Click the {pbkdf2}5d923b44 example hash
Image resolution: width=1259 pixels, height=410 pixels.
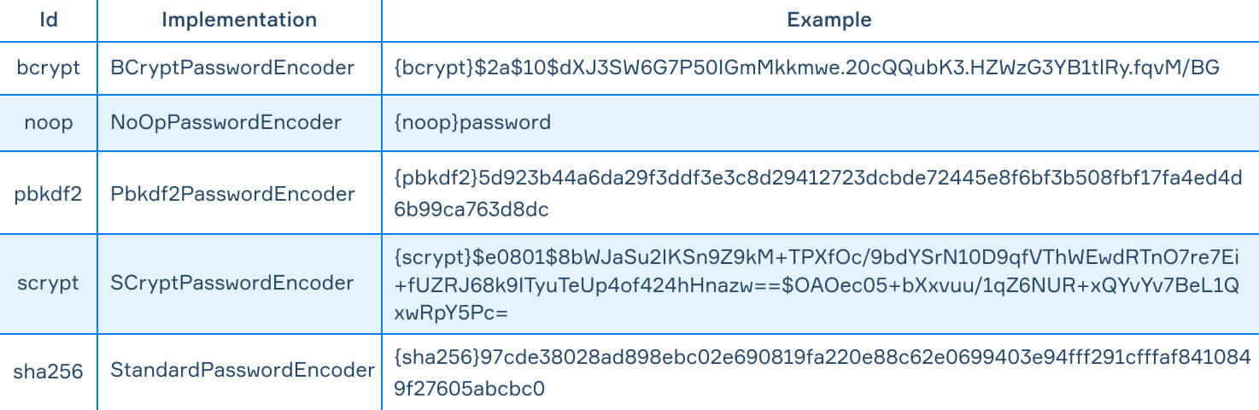click(x=818, y=194)
